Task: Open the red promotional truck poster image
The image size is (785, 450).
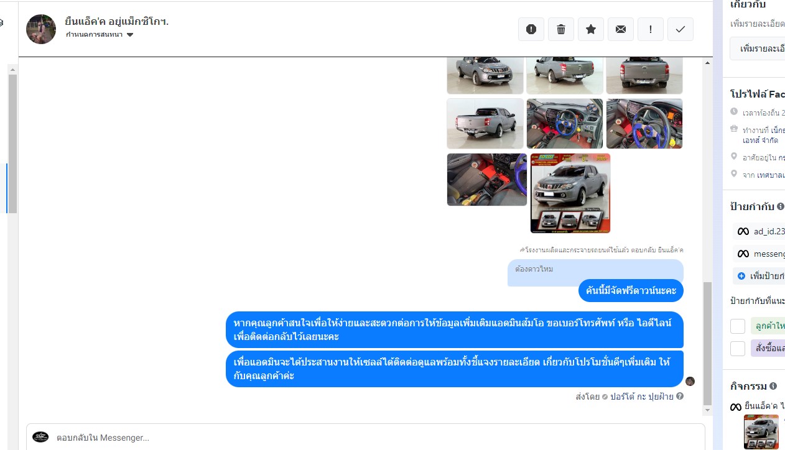Action: [570, 193]
